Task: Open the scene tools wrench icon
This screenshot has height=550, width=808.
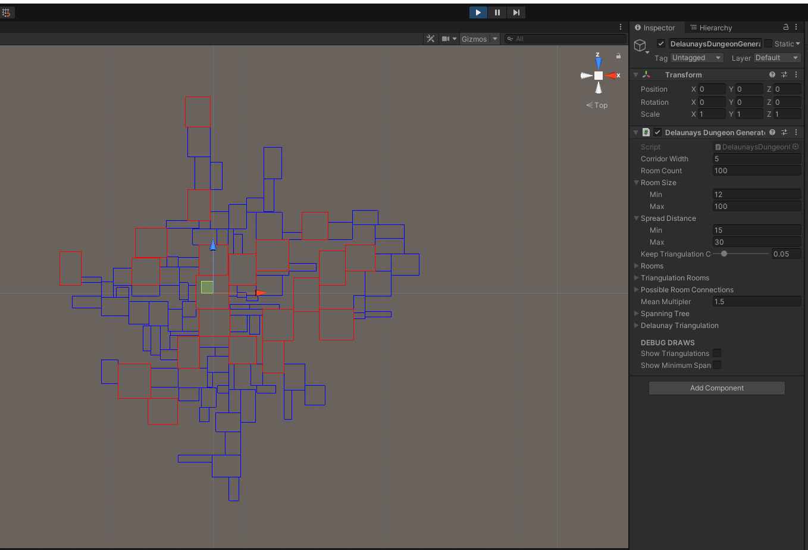Action: click(431, 39)
